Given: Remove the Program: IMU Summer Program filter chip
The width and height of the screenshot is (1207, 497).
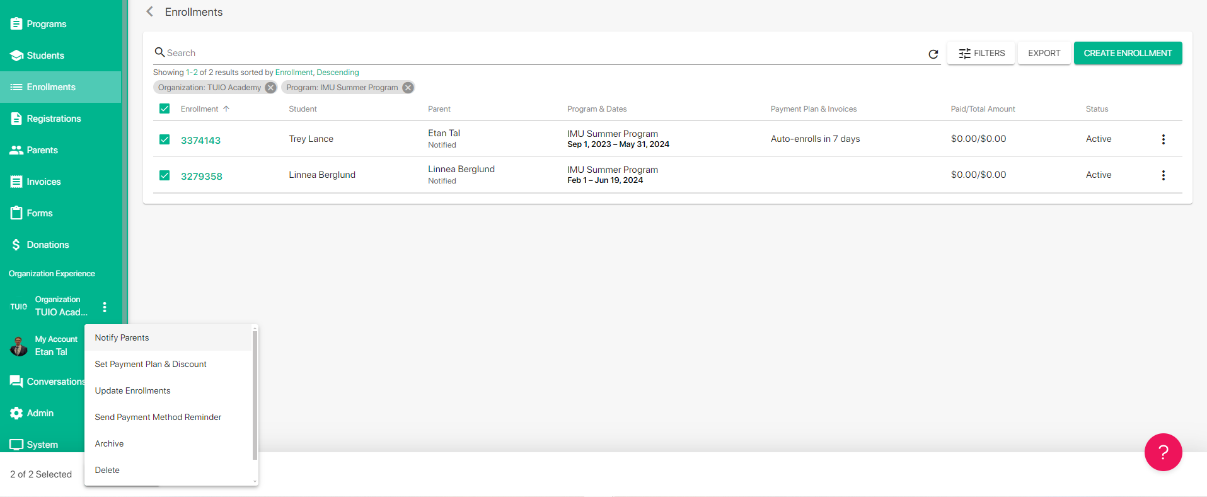Looking at the screenshot, I should tap(408, 88).
